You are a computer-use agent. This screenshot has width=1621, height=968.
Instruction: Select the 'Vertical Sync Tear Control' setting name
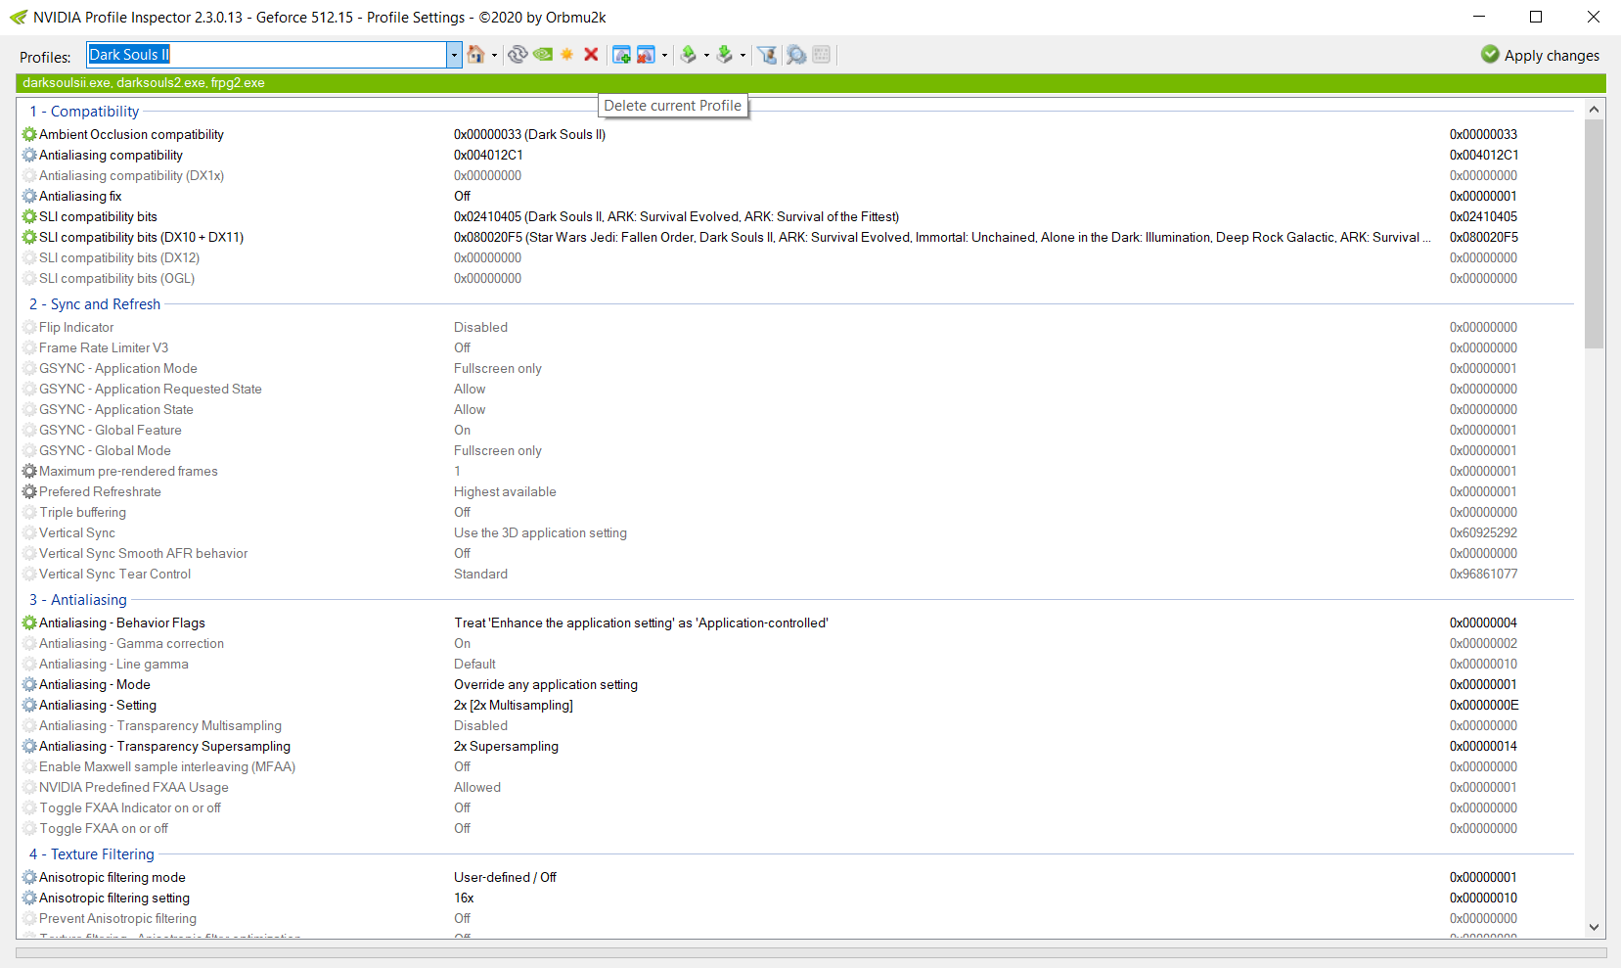click(114, 574)
